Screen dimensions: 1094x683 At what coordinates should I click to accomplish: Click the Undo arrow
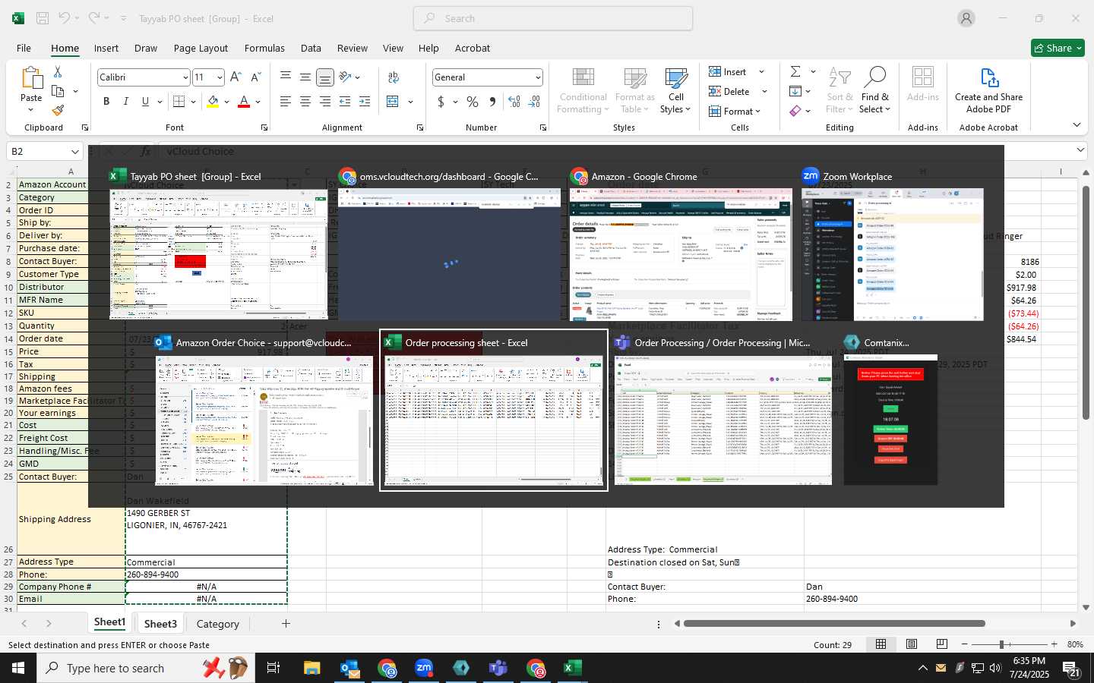pos(65,18)
